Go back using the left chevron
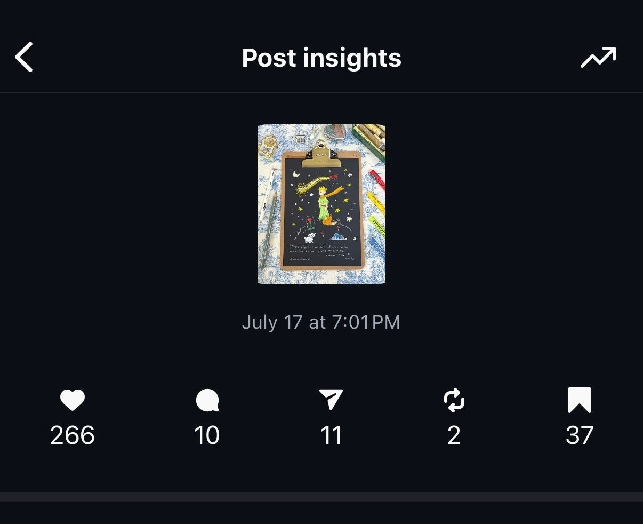Image resolution: width=643 pixels, height=524 pixels. coord(24,57)
